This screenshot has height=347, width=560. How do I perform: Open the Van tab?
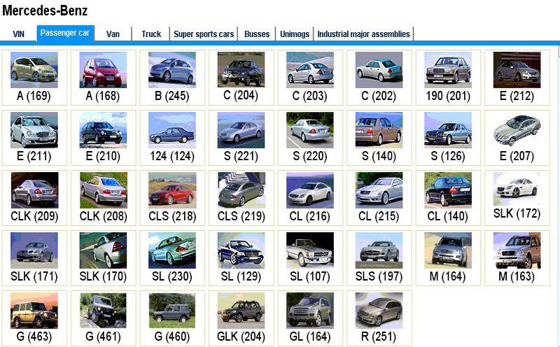coord(113,34)
